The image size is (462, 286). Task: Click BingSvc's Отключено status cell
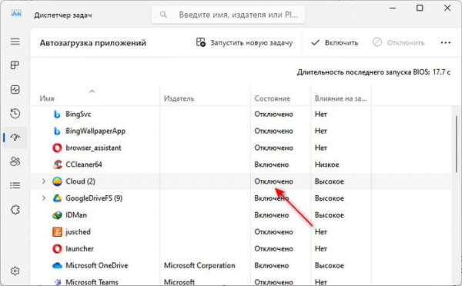pyautogui.click(x=273, y=114)
